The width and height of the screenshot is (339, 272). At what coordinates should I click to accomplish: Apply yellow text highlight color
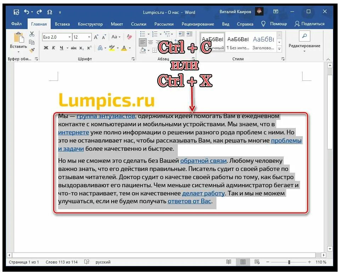click(112, 48)
